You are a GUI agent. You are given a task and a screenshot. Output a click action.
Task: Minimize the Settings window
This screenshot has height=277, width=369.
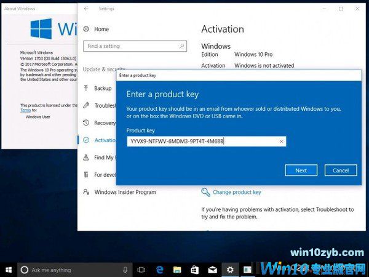324,9
